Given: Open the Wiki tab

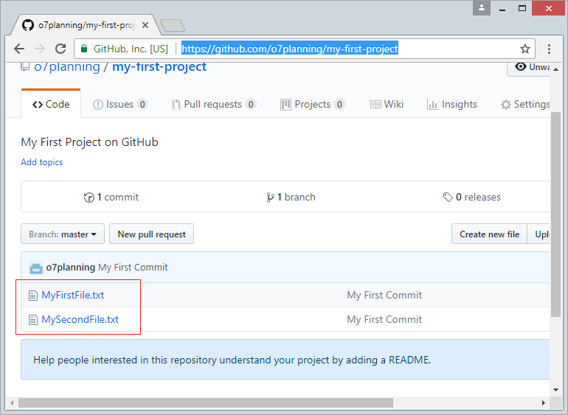Looking at the screenshot, I should (x=387, y=104).
